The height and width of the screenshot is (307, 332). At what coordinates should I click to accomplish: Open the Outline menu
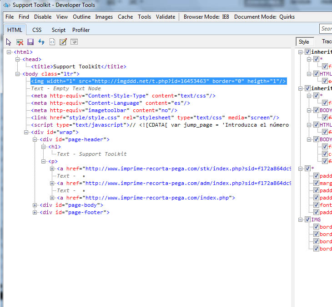click(82, 17)
